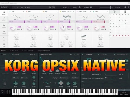This screenshot has width=130, height=97.
Task: Select operator 3 saw waveform display
Action: [x=50, y=17]
